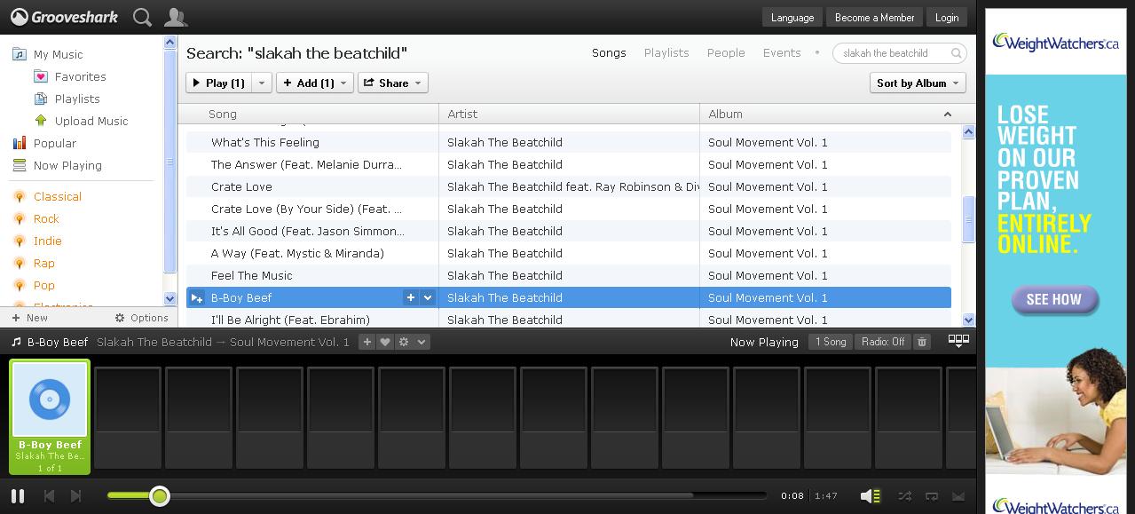The width and height of the screenshot is (1135, 514).
Task: Pause playback with pause button
Action: [x=17, y=496]
